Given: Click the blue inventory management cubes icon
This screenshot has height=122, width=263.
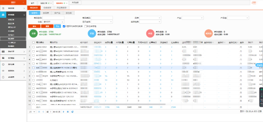Looking at the screenshot, I should pyautogui.click(x=3, y=15).
